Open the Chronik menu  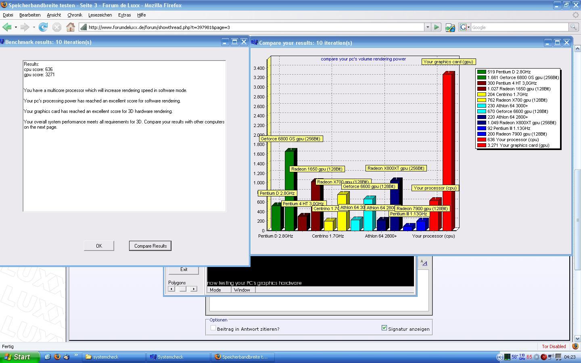[75, 15]
